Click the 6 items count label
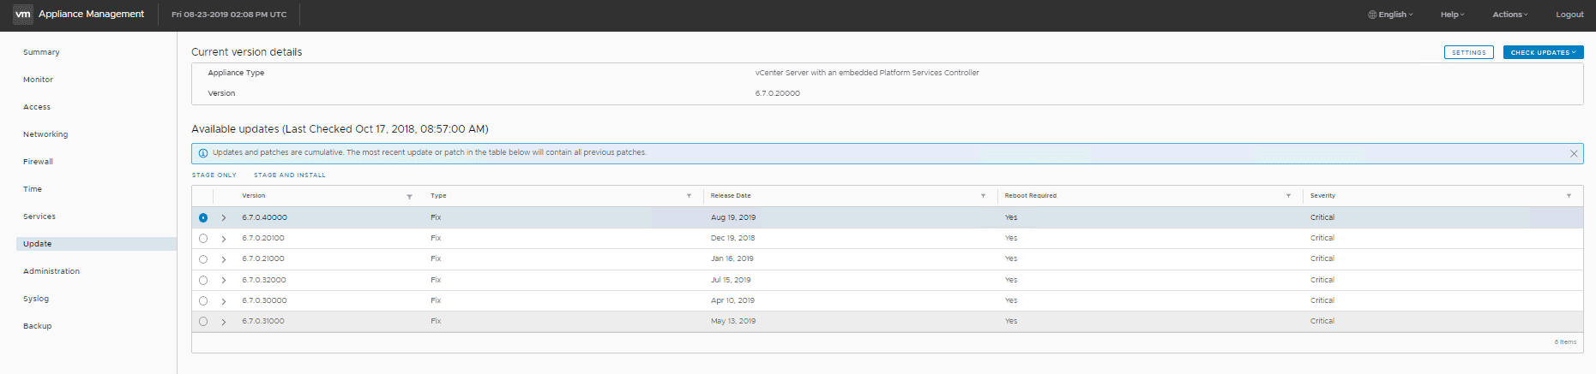The image size is (1596, 374). [1565, 342]
